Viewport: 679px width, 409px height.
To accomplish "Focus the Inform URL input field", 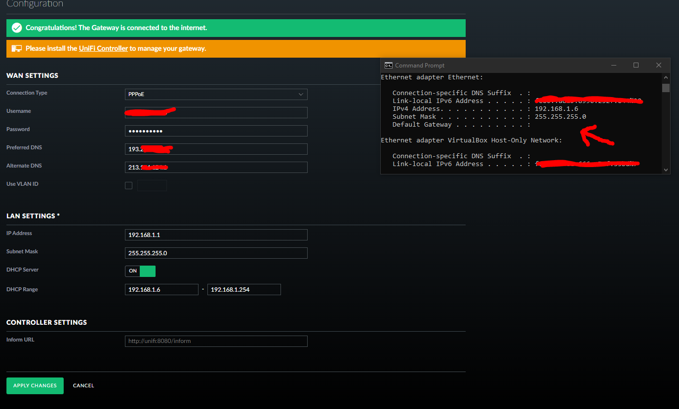I will (x=216, y=341).
